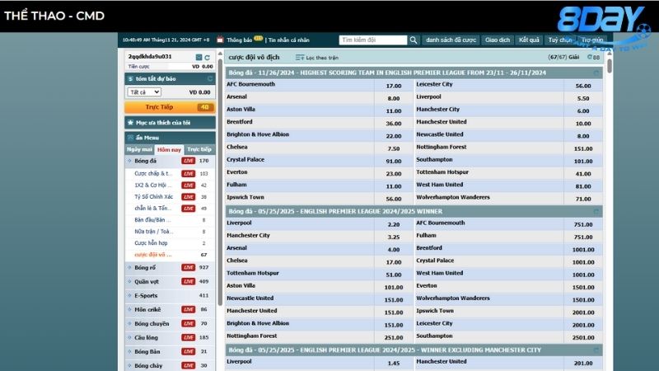Viewport: 659px width, 371px height.
Task: Click LIVE badge next to Cầu lông
Action: (x=189, y=337)
